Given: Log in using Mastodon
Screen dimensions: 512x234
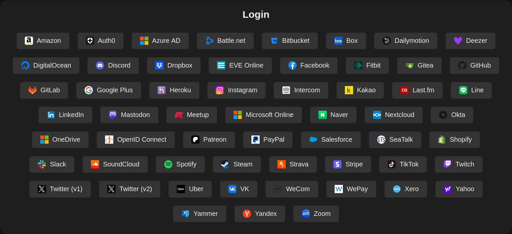Looking at the screenshot, I should point(129,115).
